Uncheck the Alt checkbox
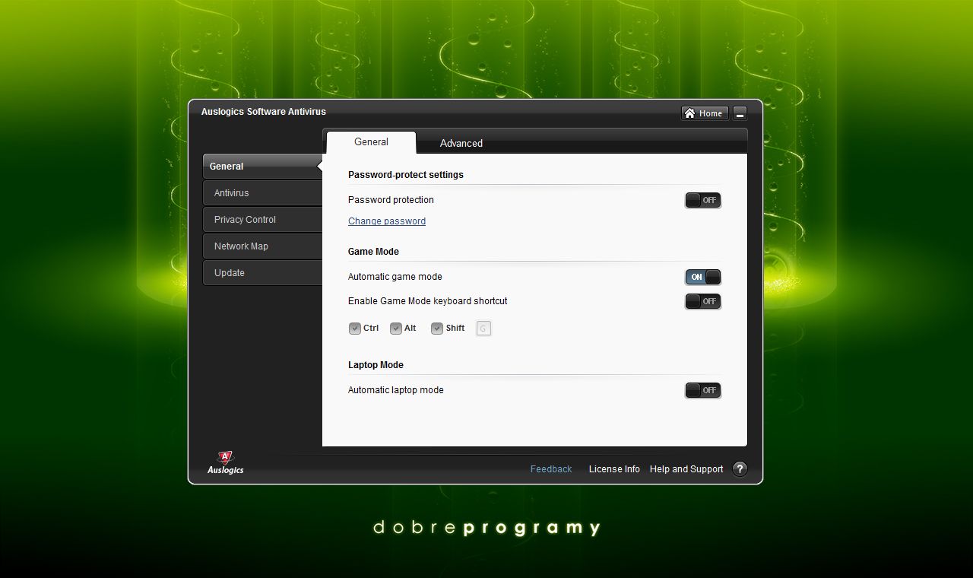 (x=396, y=329)
